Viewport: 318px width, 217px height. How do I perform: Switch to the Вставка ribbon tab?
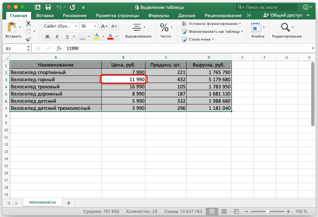click(45, 15)
